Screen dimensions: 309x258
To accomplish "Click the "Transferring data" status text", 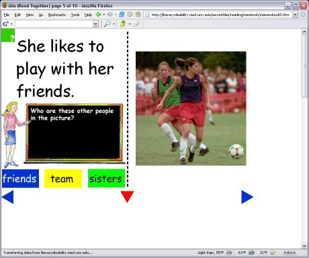I will coord(48,253).
